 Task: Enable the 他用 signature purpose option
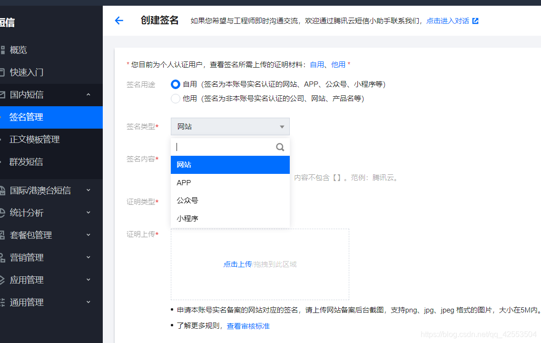[x=176, y=99]
